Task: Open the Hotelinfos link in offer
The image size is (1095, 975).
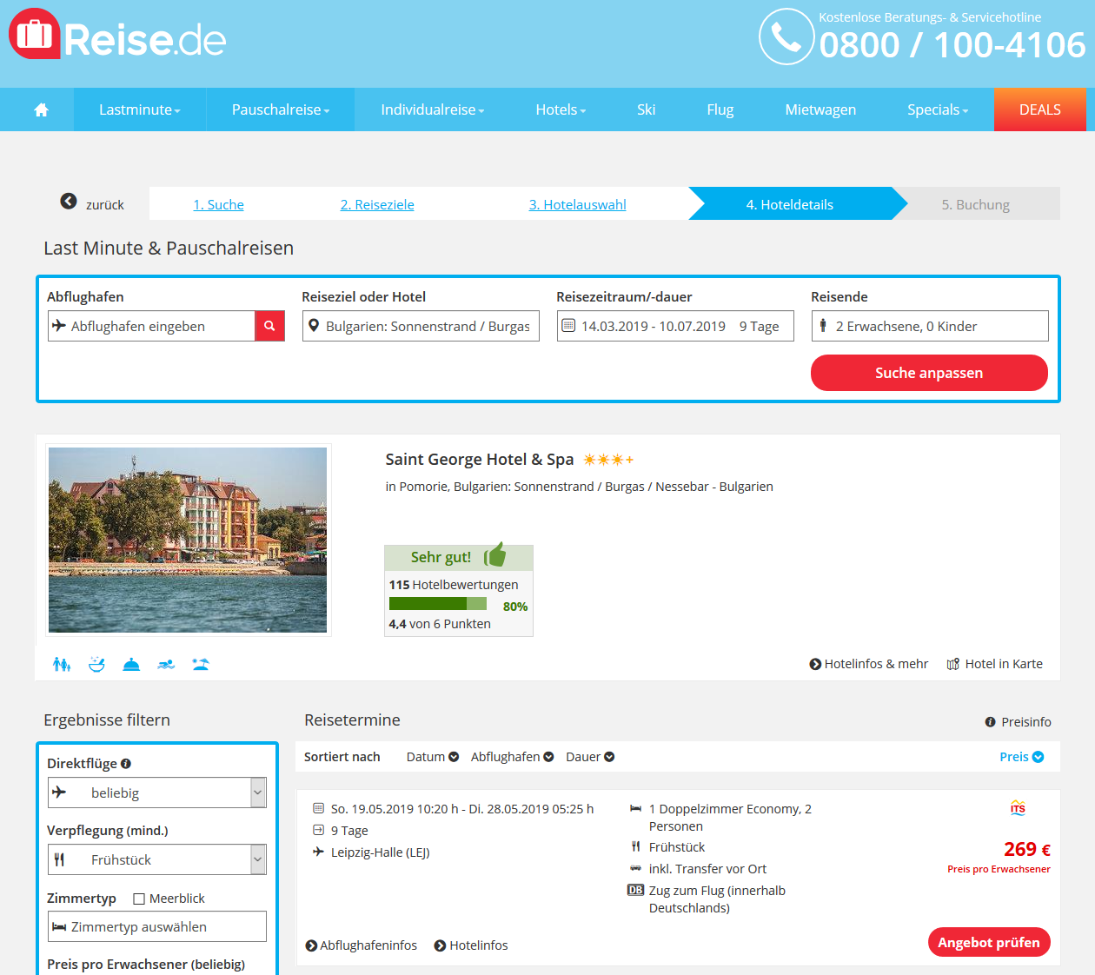Action: click(x=471, y=945)
